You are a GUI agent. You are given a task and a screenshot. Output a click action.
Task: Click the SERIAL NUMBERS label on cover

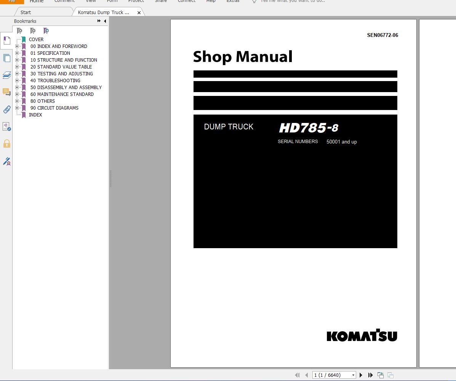pos(298,142)
